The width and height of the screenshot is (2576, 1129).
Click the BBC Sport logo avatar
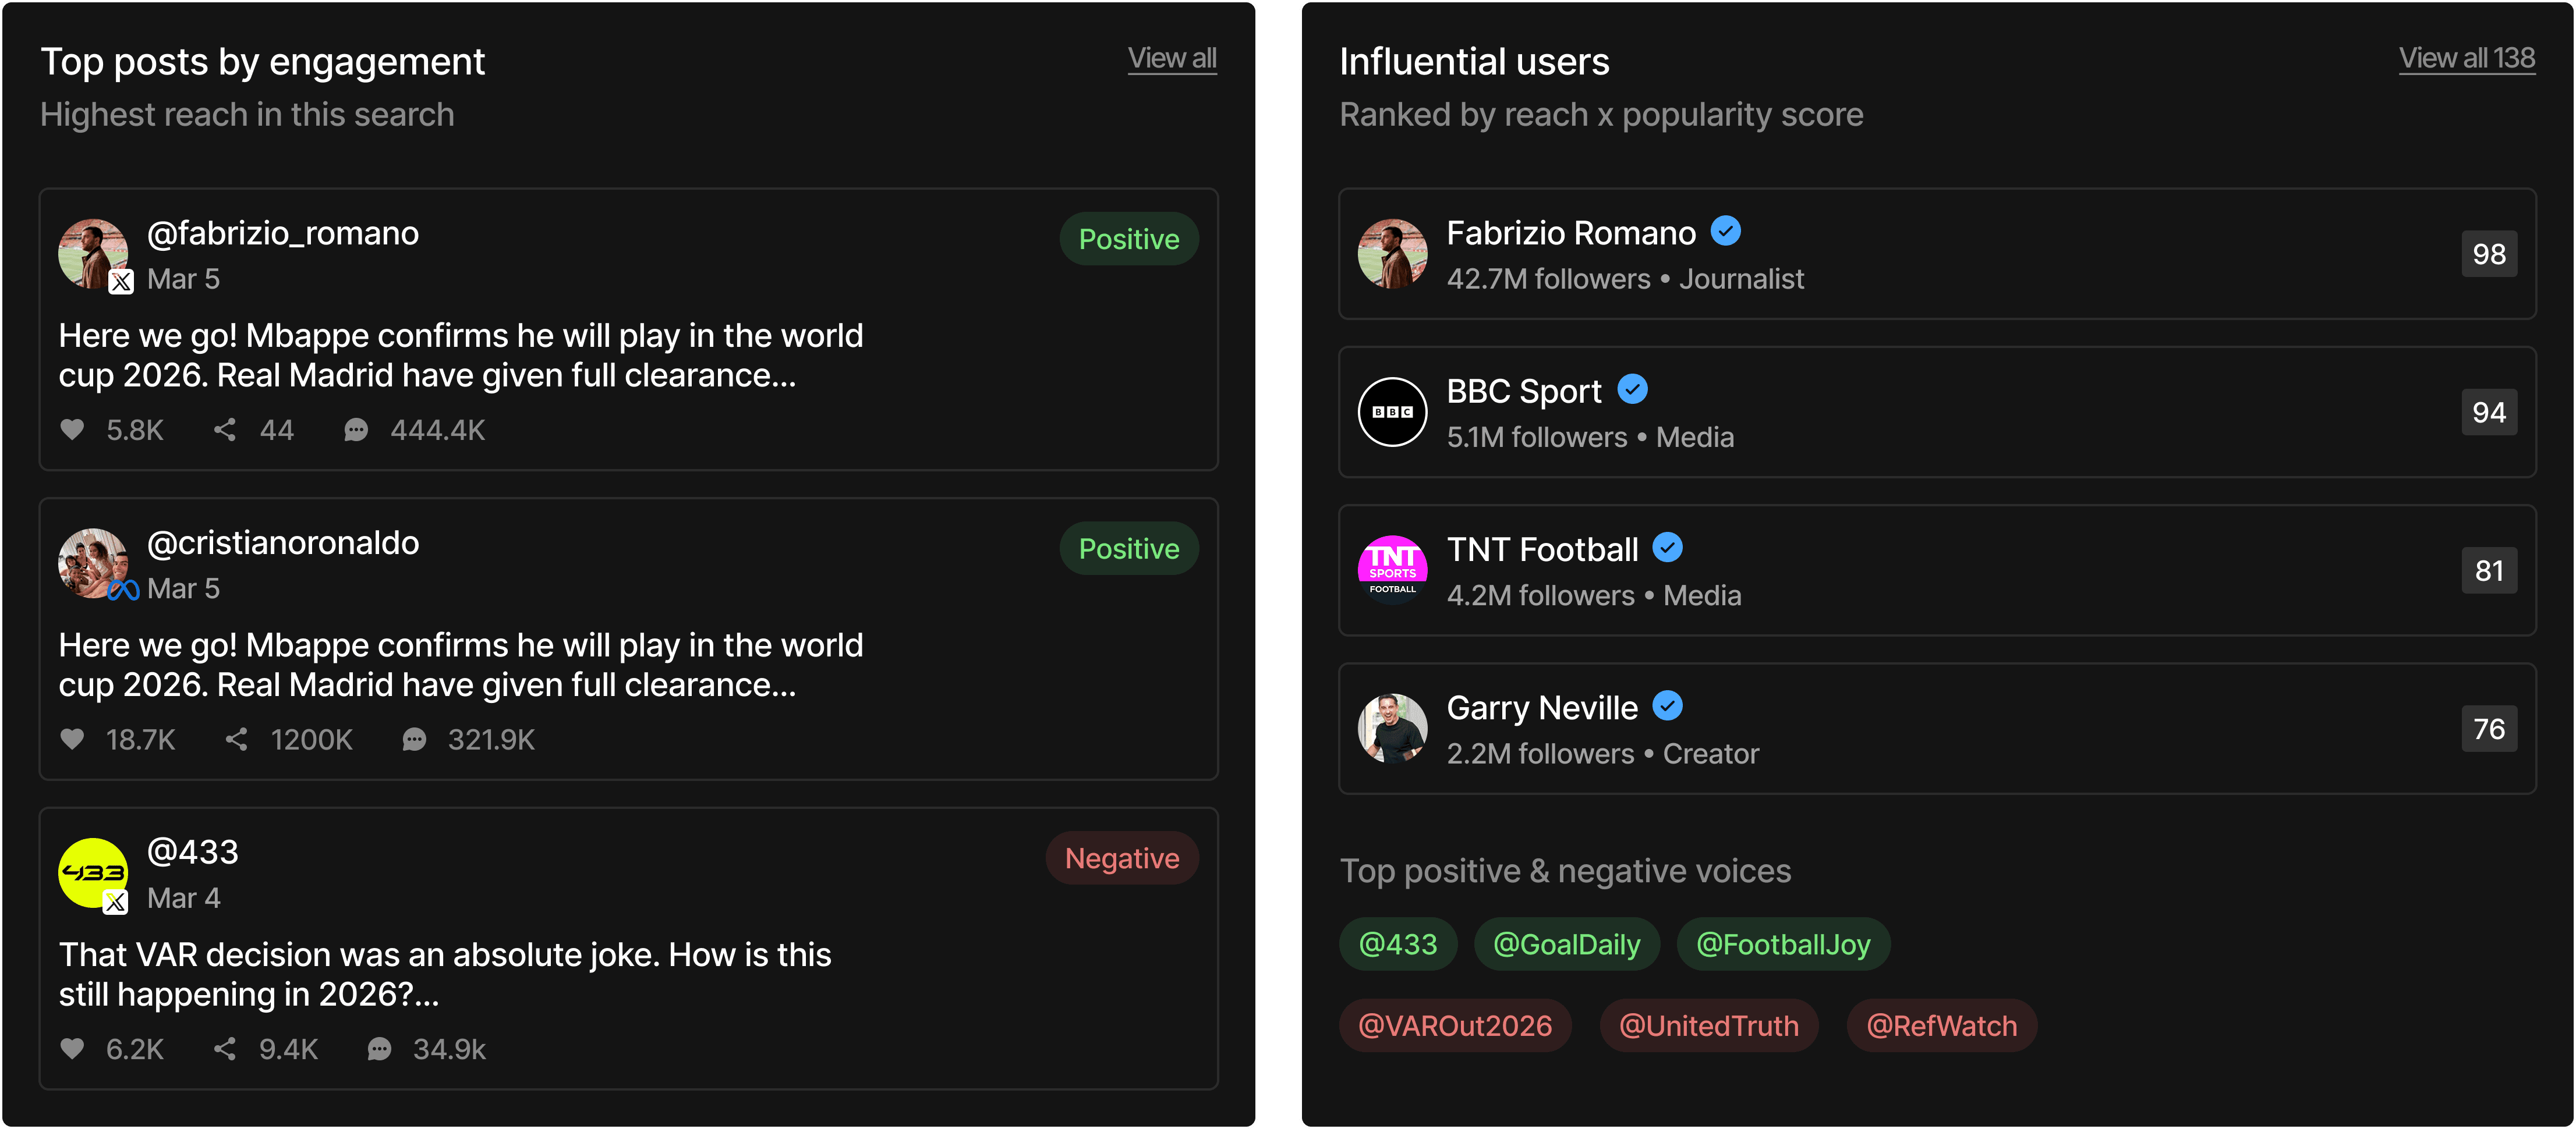tap(1392, 411)
